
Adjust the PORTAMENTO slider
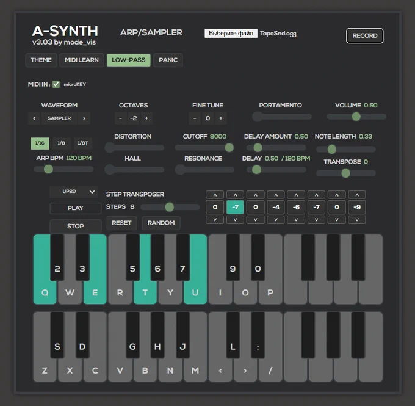point(282,117)
